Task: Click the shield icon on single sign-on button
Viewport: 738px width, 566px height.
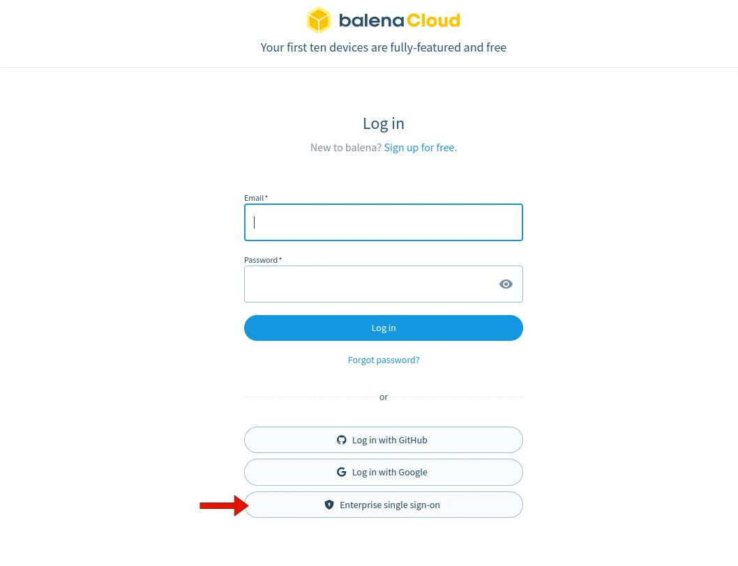Action: point(329,504)
